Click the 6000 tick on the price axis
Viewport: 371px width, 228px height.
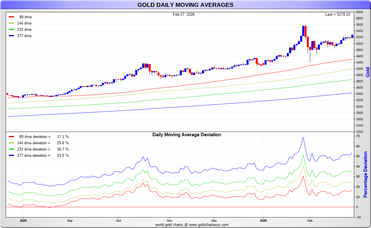pyautogui.click(x=359, y=12)
